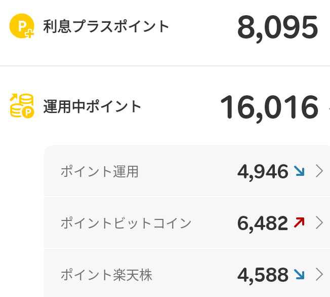The height and width of the screenshot is (297, 330).
Task: Click the 運用中ポイント heading
Action: click(x=92, y=106)
